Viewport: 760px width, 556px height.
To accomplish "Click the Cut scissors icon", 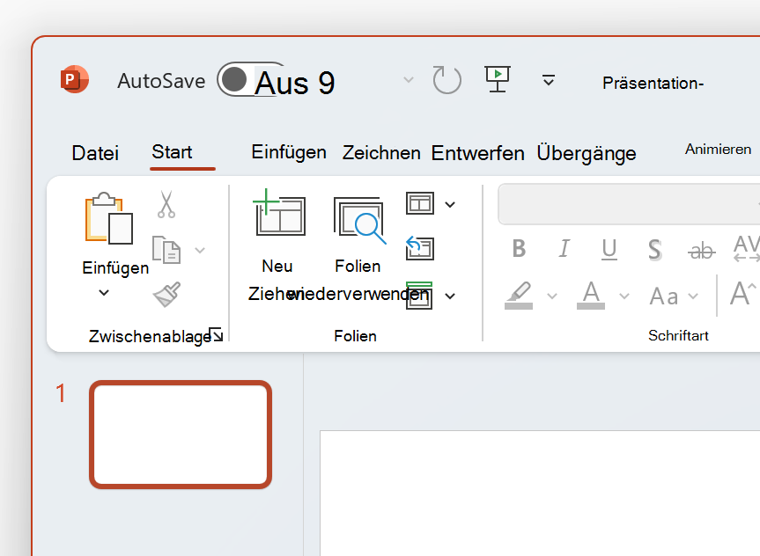I will [x=166, y=204].
